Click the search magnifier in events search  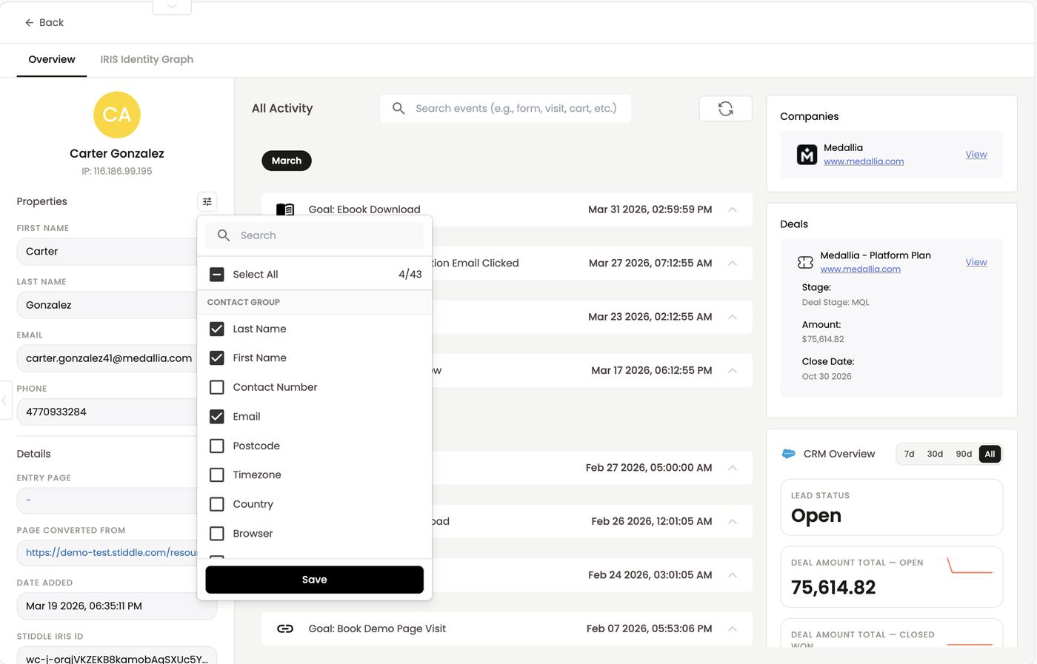pyautogui.click(x=399, y=108)
